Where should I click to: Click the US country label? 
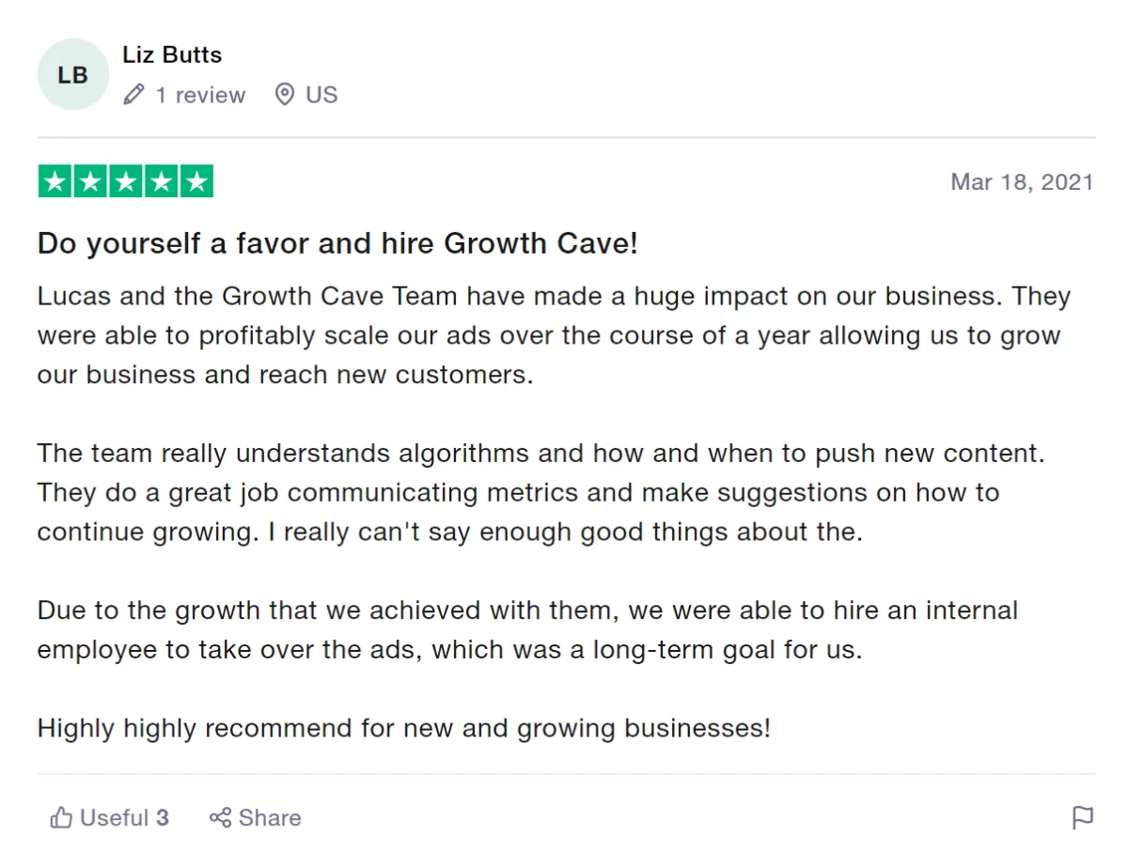pyautogui.click(x=321, y=95)
